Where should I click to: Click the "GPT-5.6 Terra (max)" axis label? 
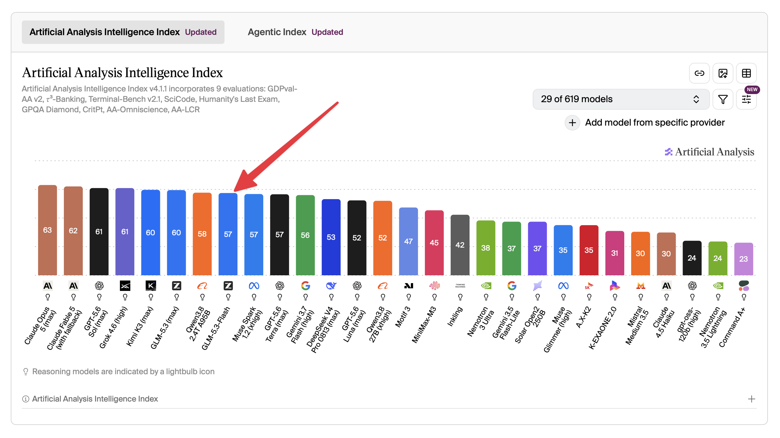[276, 324]
